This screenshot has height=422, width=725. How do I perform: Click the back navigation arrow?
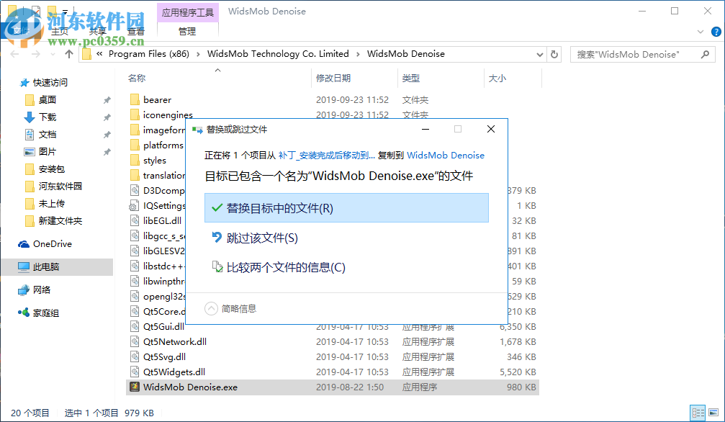[16, 54]
